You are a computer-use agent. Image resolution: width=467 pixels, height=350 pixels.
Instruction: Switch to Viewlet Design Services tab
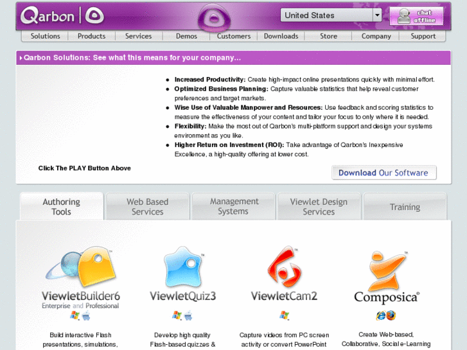(319, 206)
